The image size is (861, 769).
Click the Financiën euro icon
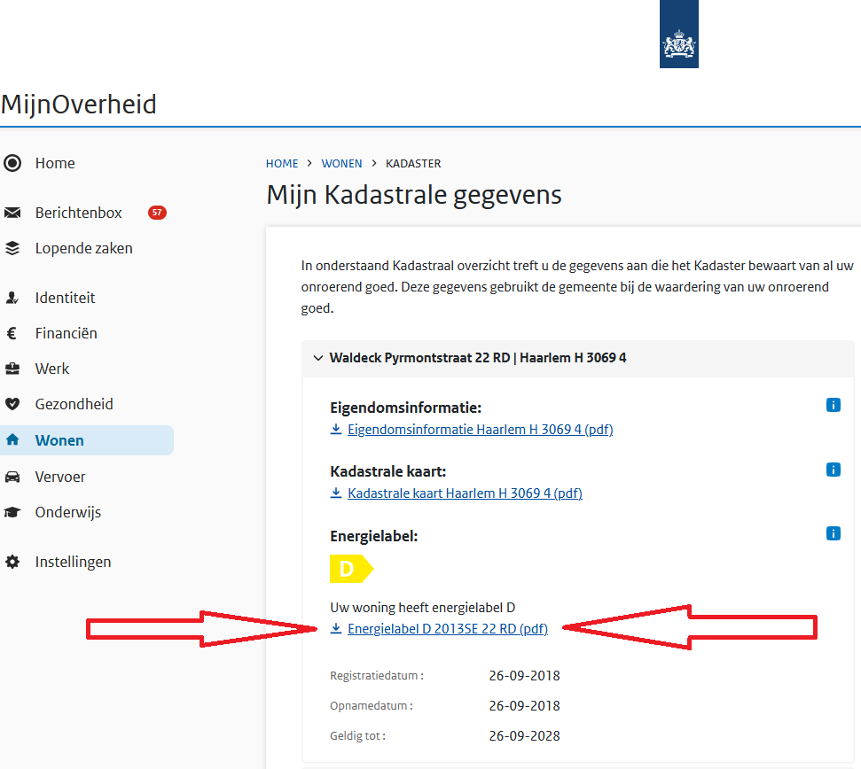click(12, 333)
